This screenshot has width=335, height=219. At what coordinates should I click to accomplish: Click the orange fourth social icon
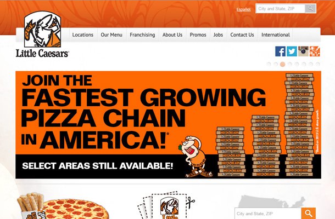tap(315, 51)
